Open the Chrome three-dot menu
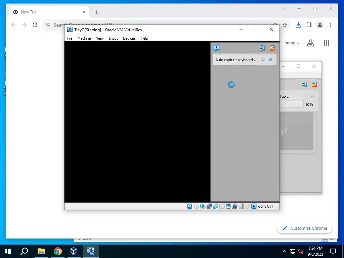The image size is (344, 258). pos(331,25)
